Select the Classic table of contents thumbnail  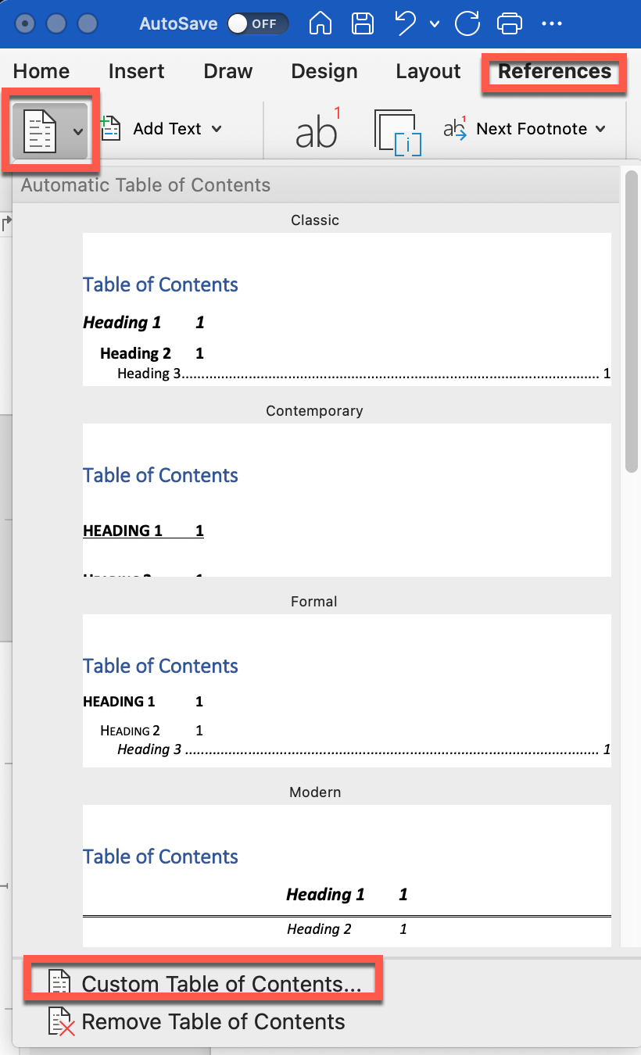click(x=347, y=309)
